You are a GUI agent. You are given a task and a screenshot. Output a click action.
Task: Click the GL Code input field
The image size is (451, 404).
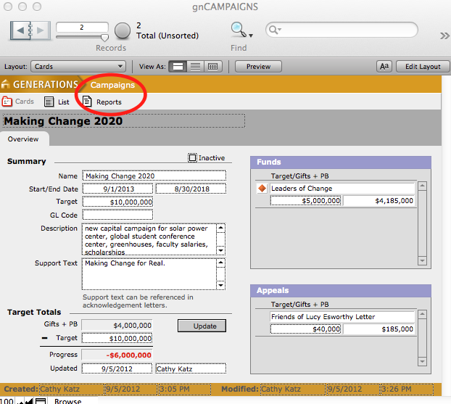click(x=117, y=215)
